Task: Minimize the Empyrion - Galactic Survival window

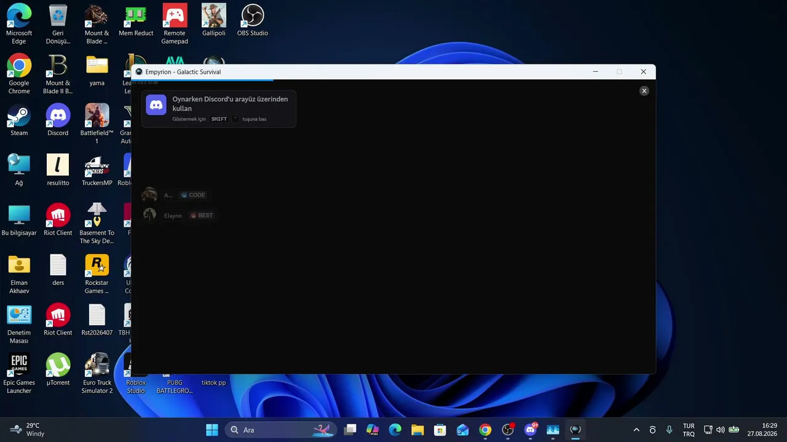Action: 595,72
